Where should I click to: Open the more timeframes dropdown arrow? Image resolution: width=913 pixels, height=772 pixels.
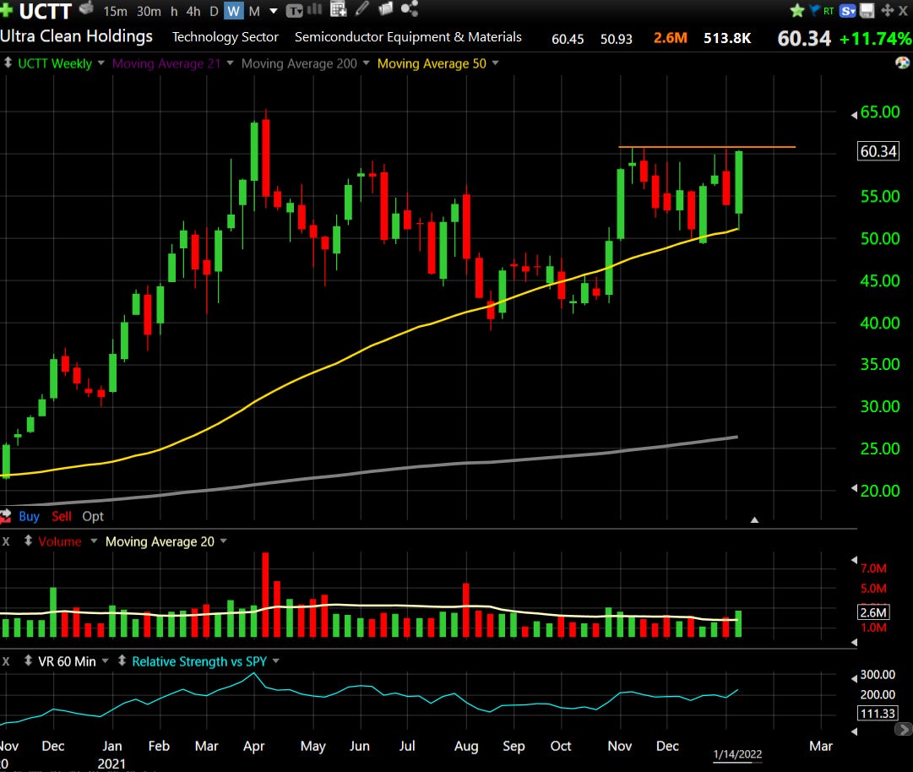(273, 11)
